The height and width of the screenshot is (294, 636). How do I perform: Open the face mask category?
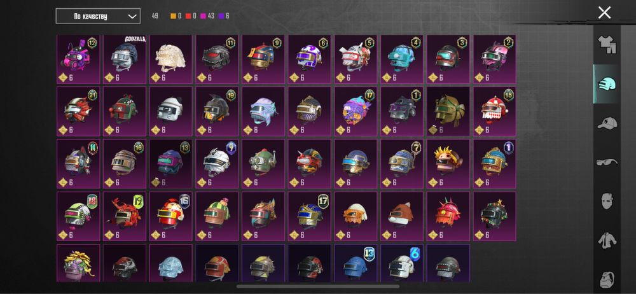tap(607, 201)
